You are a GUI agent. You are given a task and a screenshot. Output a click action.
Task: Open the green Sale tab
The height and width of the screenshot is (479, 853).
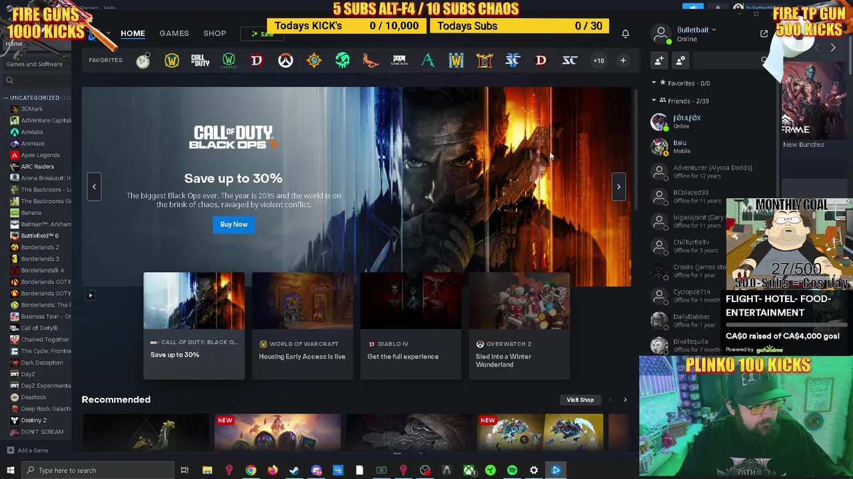(x=263, y=34)
